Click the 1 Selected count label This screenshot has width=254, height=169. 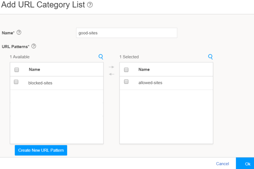pyautogui.click(x=129, y=57)
